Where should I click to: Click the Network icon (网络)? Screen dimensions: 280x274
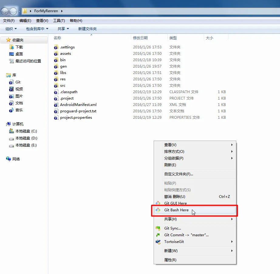9,159
